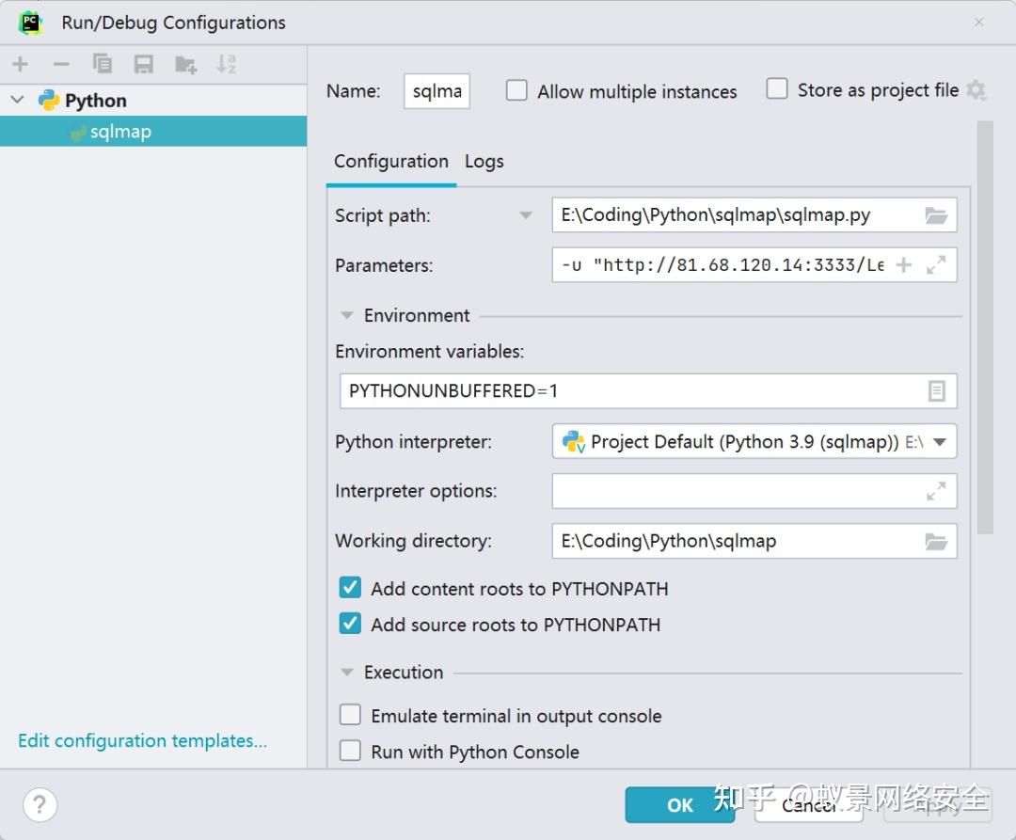1016x840 pixels.
Task: Expand Parameters field in separate dialog
Action: click(937, 264)
